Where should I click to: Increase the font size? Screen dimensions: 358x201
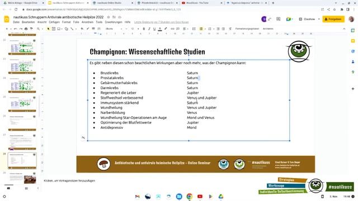pos(138,28)
